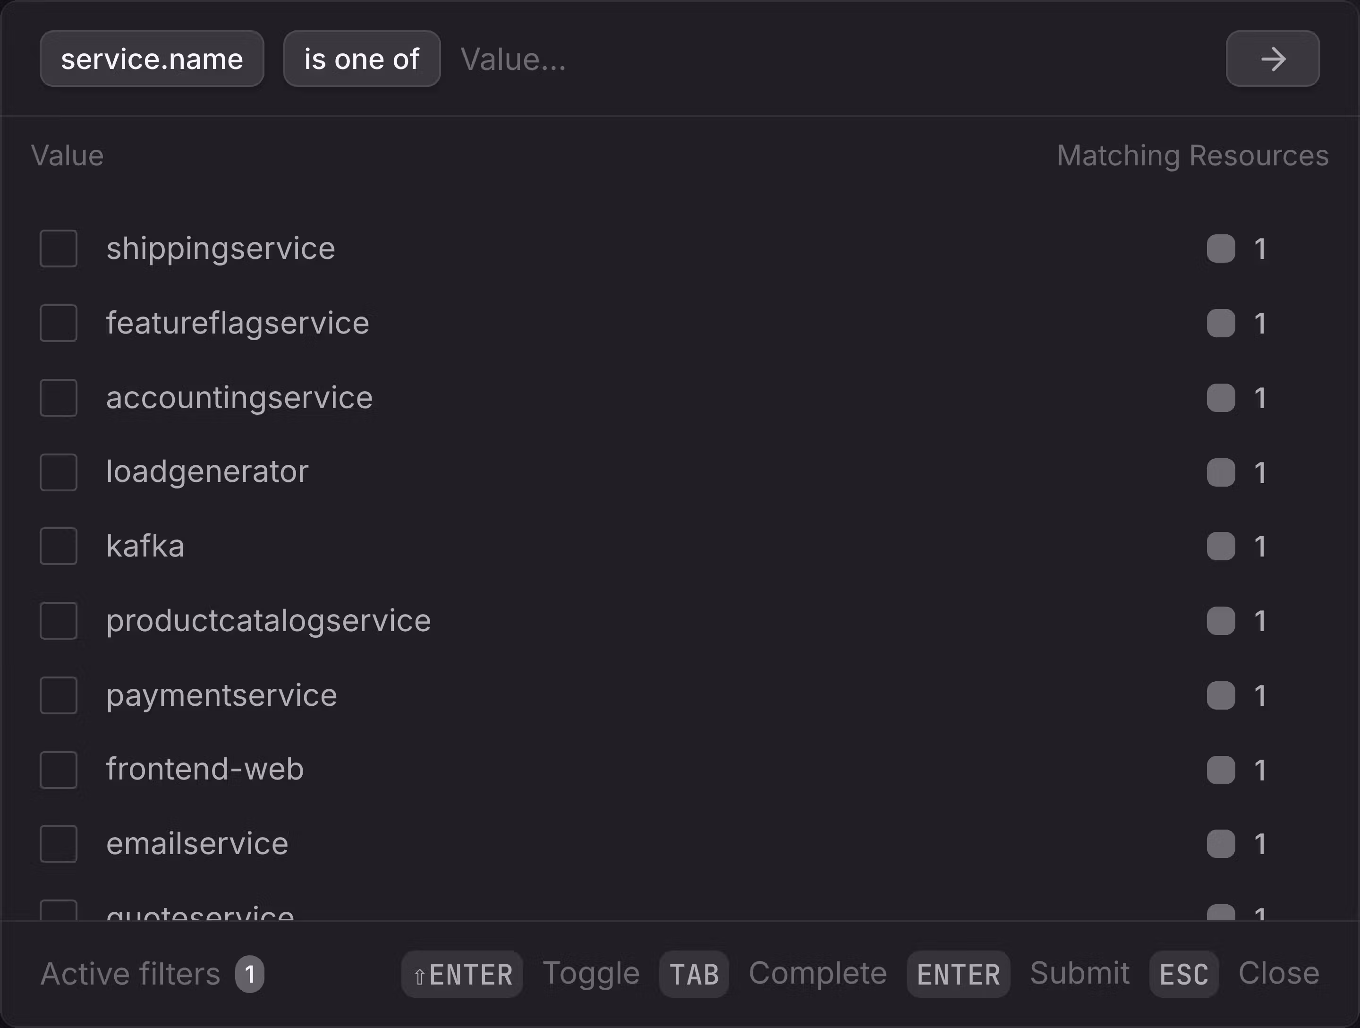Click the resource icon in the loadgenerator row
Viewport: 1360px width, 1028px height.
(x=1220, y=472)
